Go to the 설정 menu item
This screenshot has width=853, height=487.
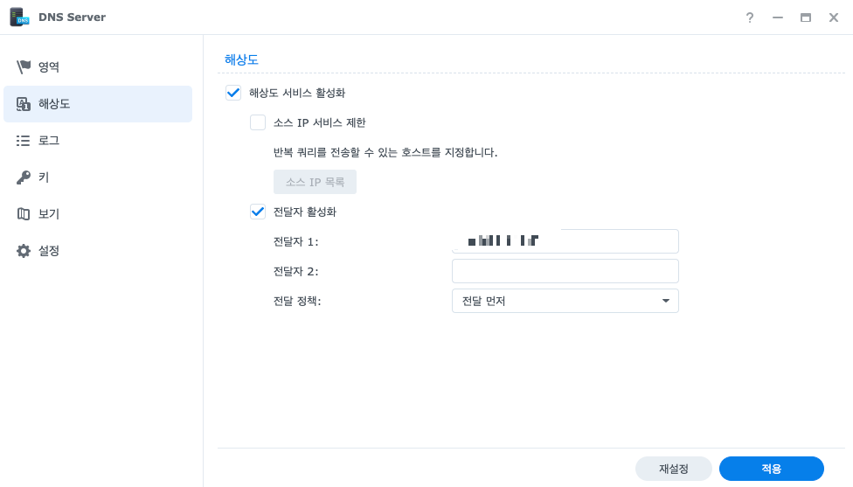click(98, 251)
